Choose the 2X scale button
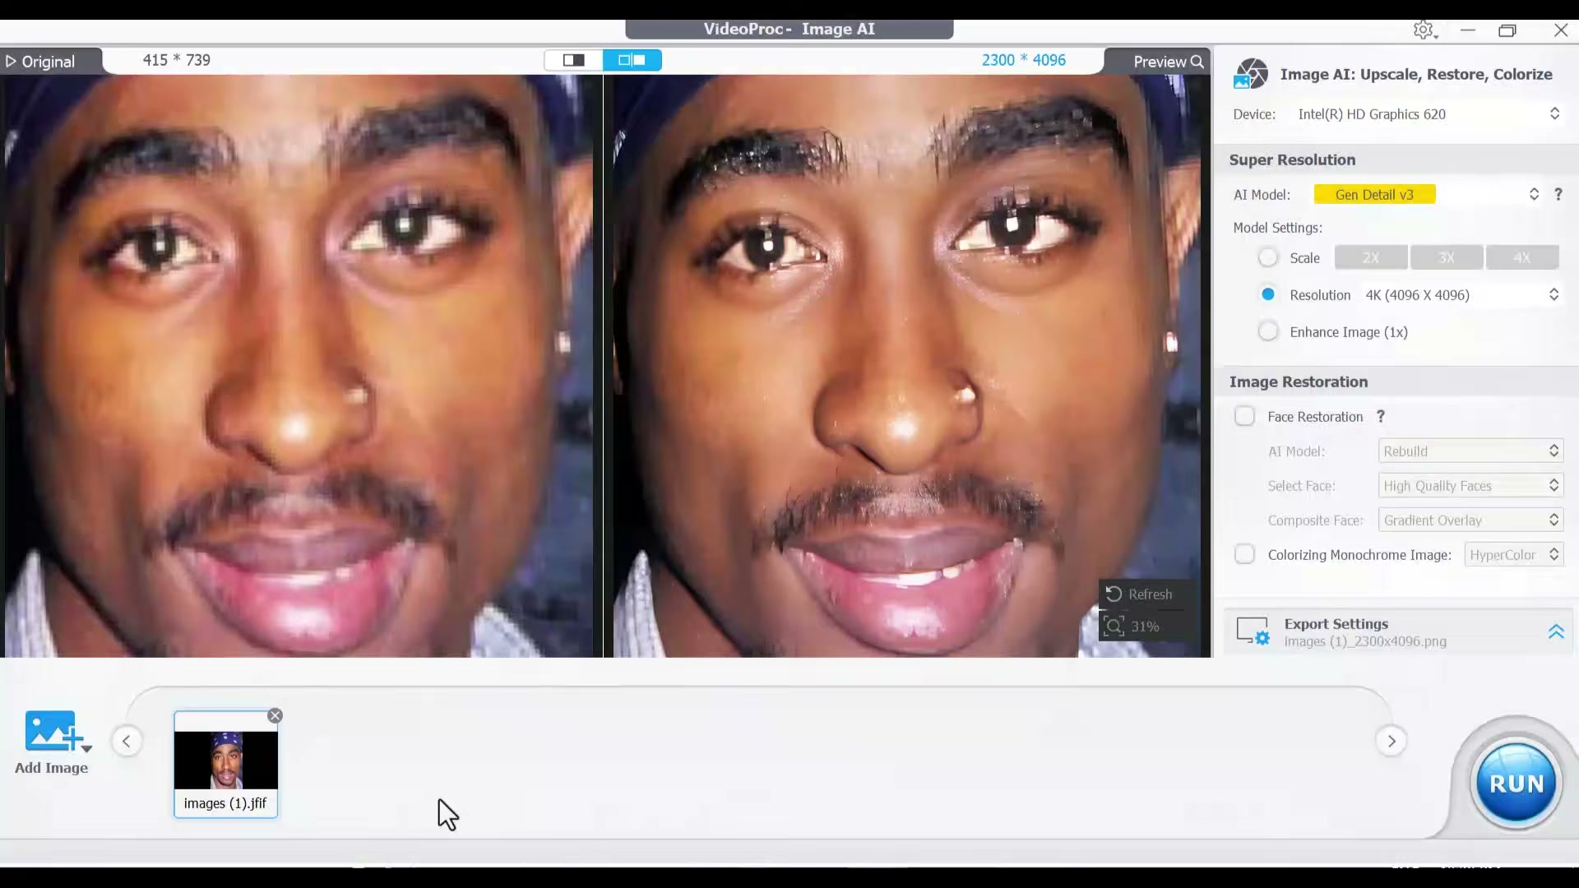1579x888 pixels. click(x=1370, y=257)
